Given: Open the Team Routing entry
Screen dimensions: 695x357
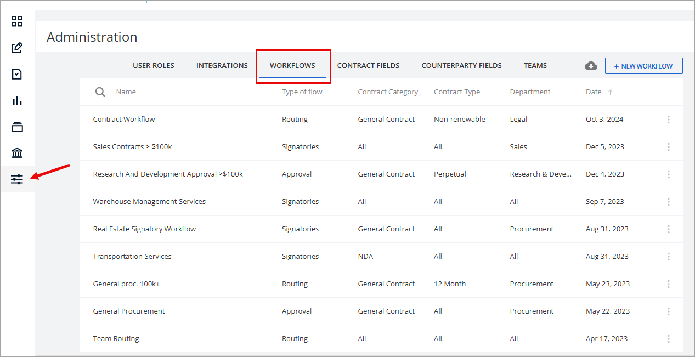Looking at the screenshot, I should [x=116, y=339].
